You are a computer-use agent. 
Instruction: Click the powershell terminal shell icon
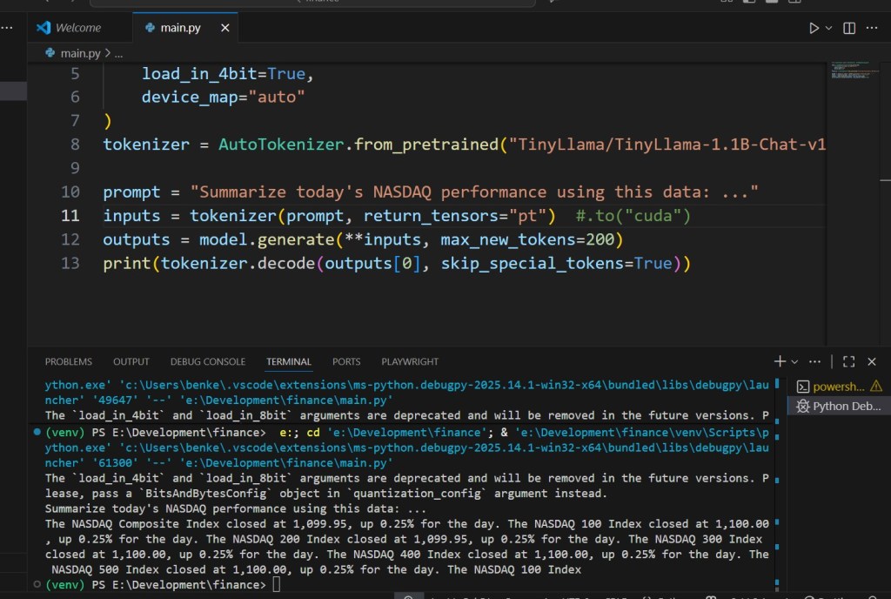pos(802,387)
